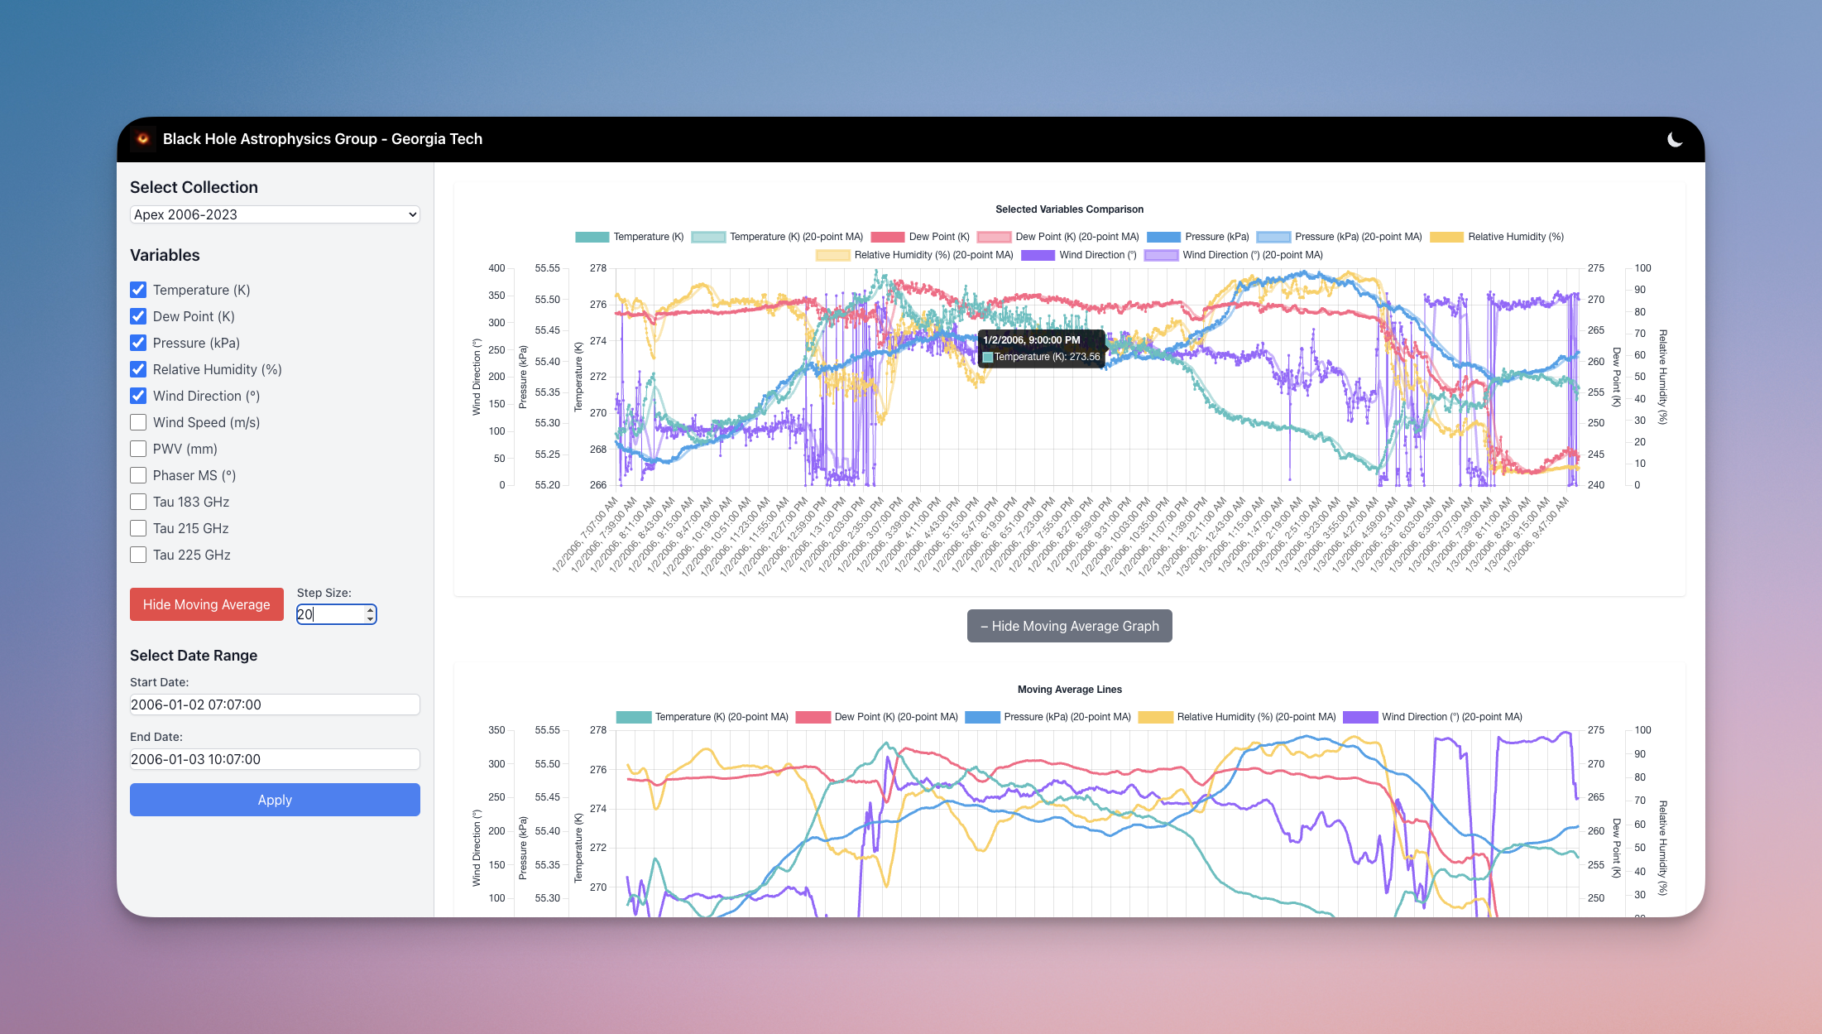Expand the Apex 2006-2023 collection selector
Viewport: 1822px width, 1034px height.
(274, 214)
